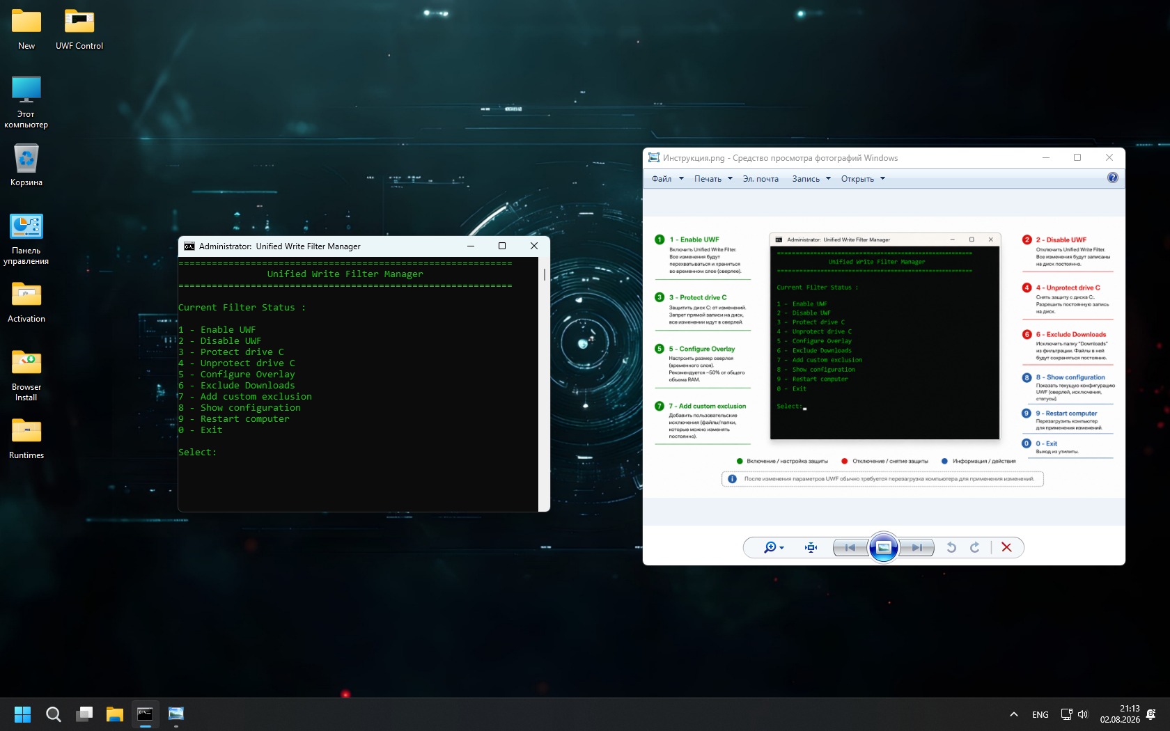Select the Browser Install desktop folder
This screenshot has height=731, width=1170.
26,375
